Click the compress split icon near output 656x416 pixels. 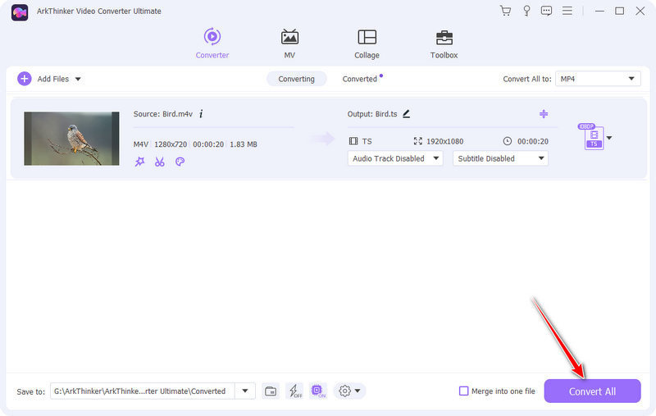click(544, 114)
